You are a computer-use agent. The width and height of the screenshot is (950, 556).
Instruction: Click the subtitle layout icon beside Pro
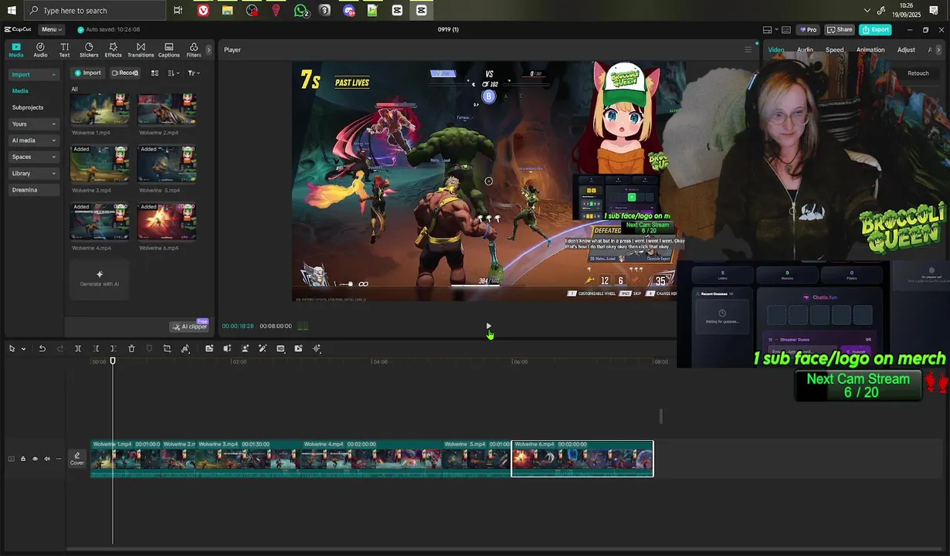(x=785, y=29)
